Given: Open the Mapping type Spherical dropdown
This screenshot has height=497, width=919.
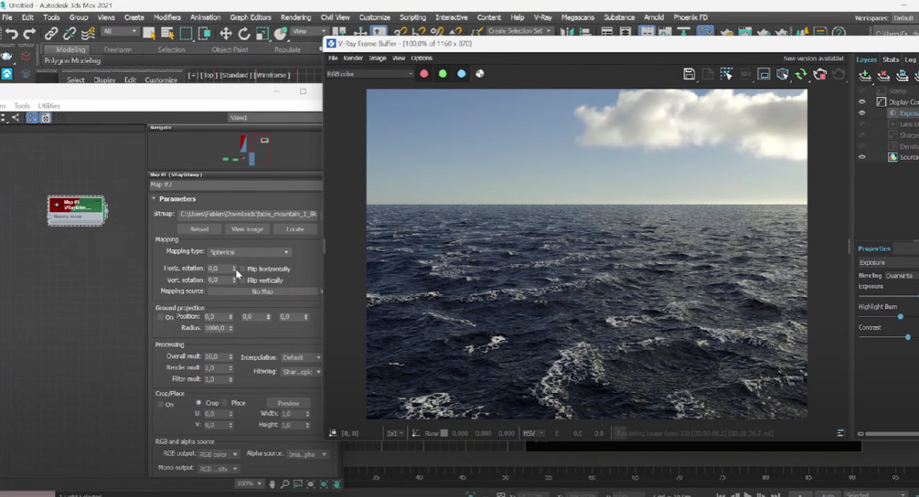Looking at the screenshot, I should coord(250,252).
